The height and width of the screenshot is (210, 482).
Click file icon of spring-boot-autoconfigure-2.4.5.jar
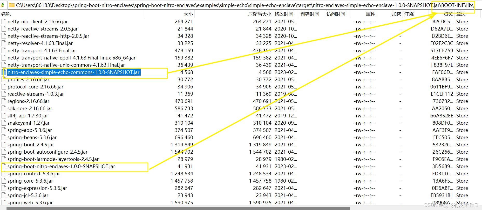pyautogui.click(x=4, y=152)
